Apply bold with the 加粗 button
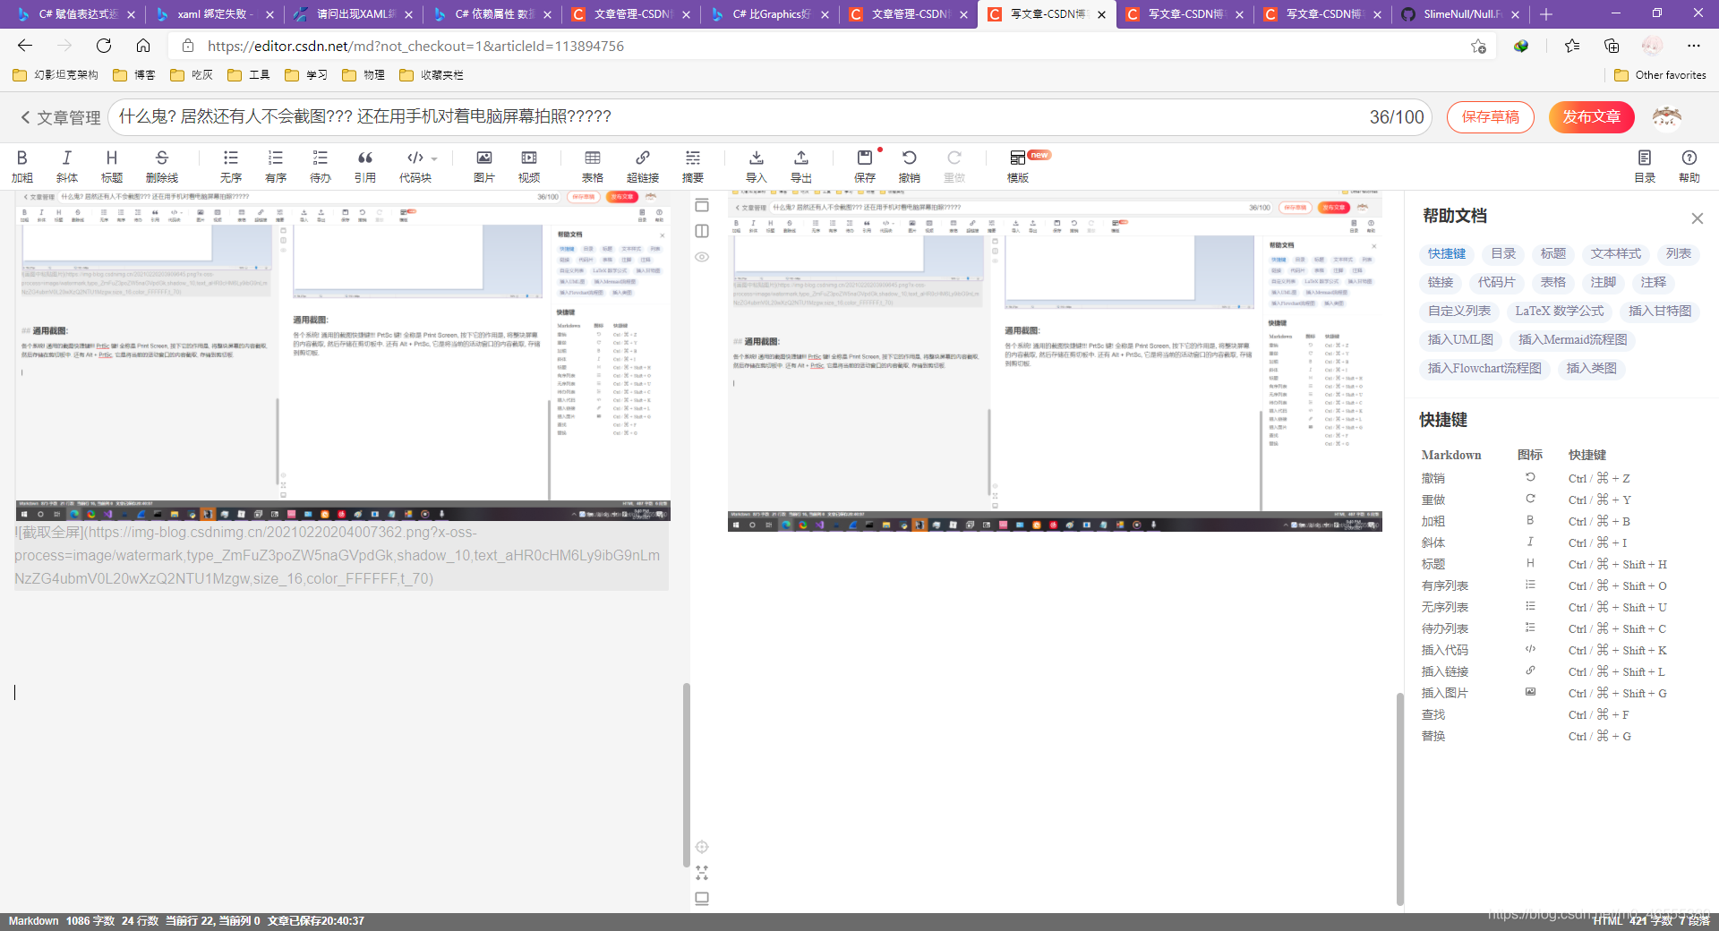Image resolution: width=1719 pixels, height=931 pixels. [22, 167]
